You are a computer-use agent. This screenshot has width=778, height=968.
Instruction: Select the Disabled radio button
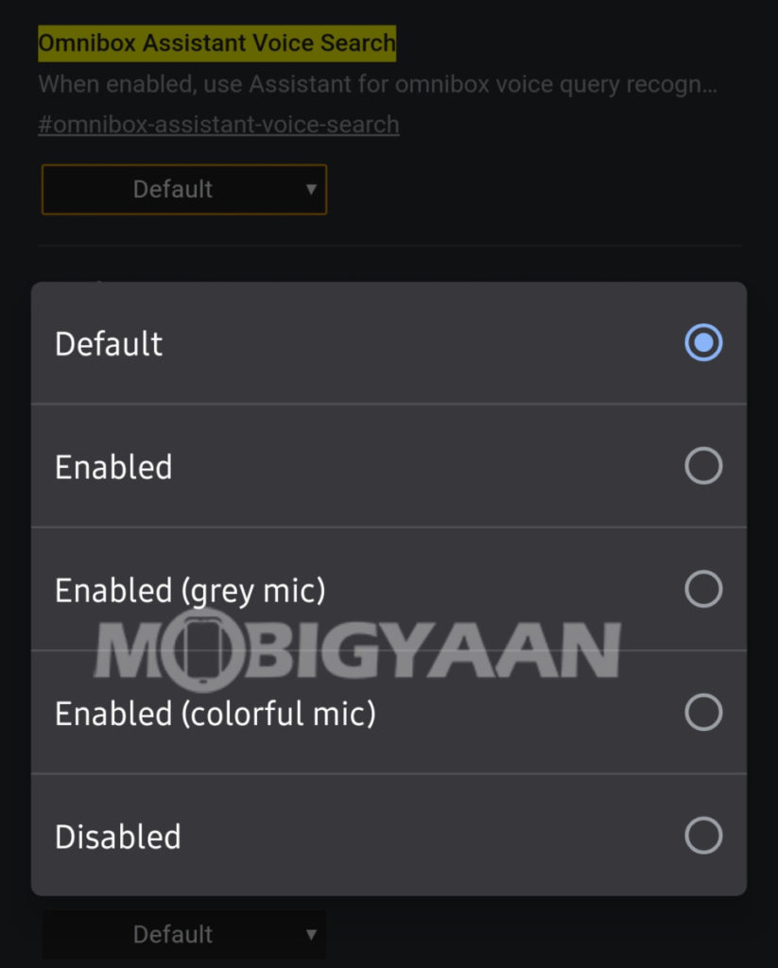pyautogui.click(x=703, y=836)
